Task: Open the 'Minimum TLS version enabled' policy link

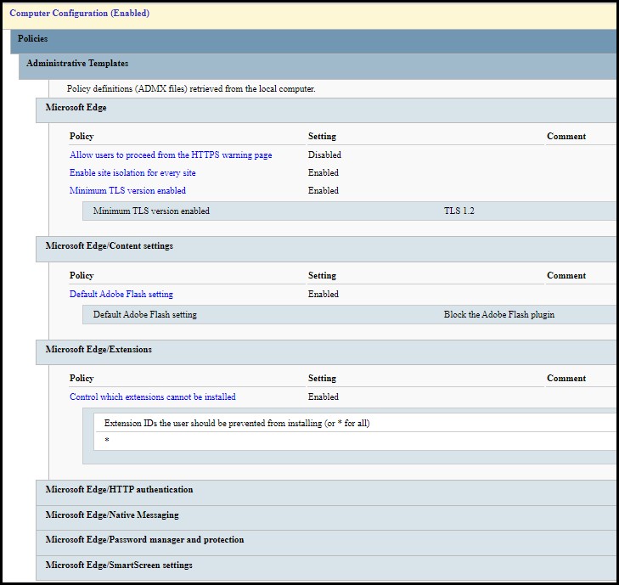Action: point(127,190)
